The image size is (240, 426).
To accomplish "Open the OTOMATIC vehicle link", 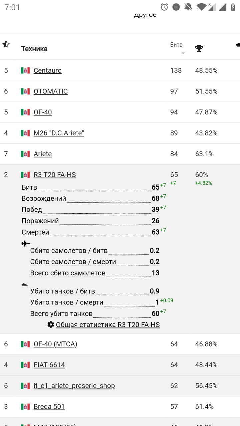I will tap(51, 92).
